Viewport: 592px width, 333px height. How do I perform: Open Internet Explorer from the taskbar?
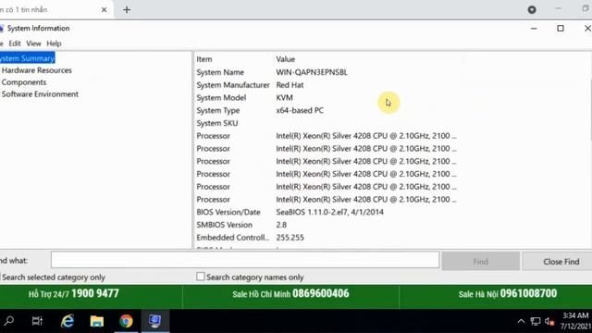[68, 321]
